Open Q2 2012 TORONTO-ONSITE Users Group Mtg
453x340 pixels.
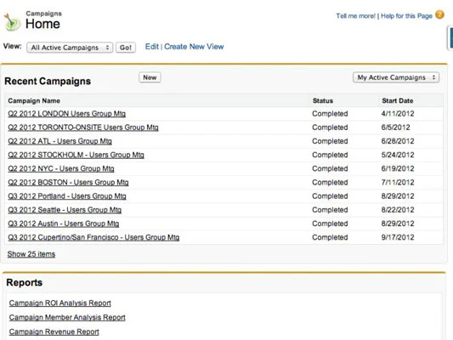(83, 127)
